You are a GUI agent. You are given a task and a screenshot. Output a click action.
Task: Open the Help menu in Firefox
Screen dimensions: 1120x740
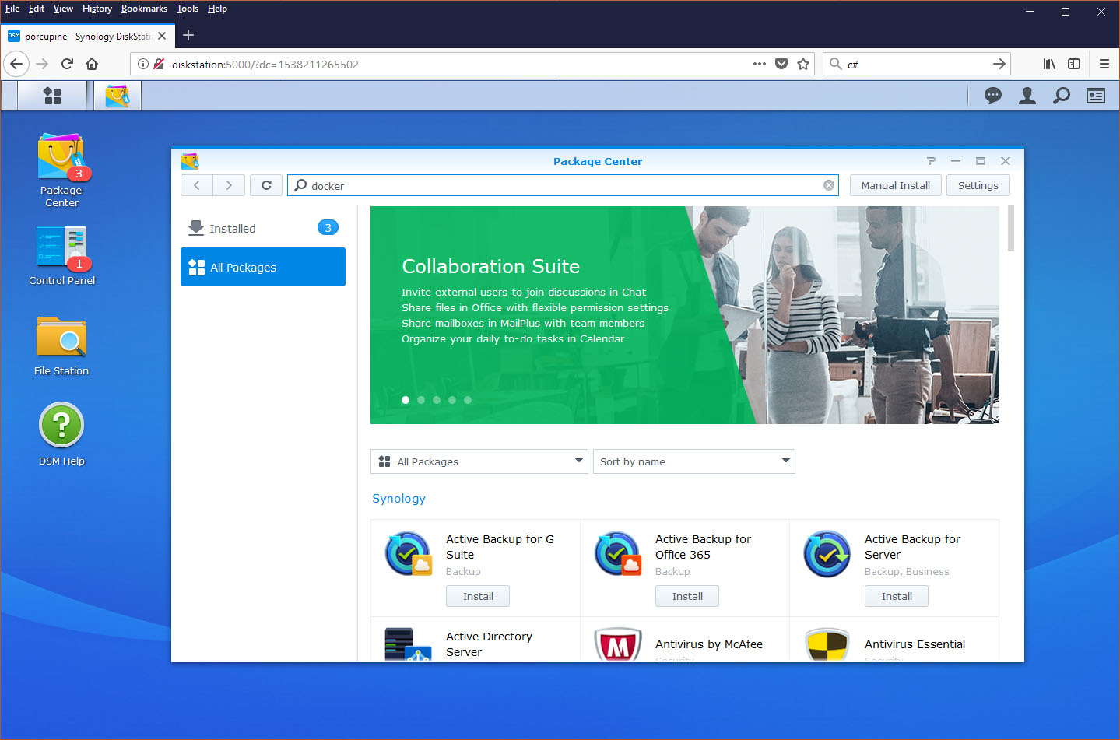217,9
